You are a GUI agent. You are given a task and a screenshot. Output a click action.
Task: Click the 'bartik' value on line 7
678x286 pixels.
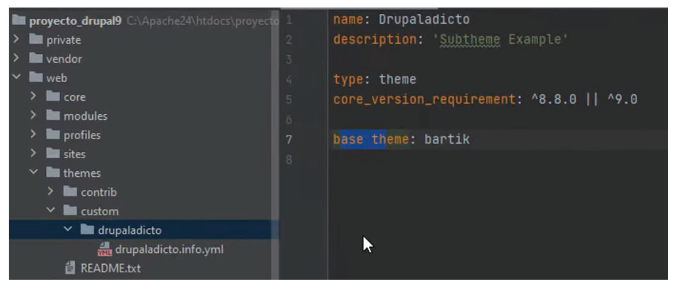point(447,140)
